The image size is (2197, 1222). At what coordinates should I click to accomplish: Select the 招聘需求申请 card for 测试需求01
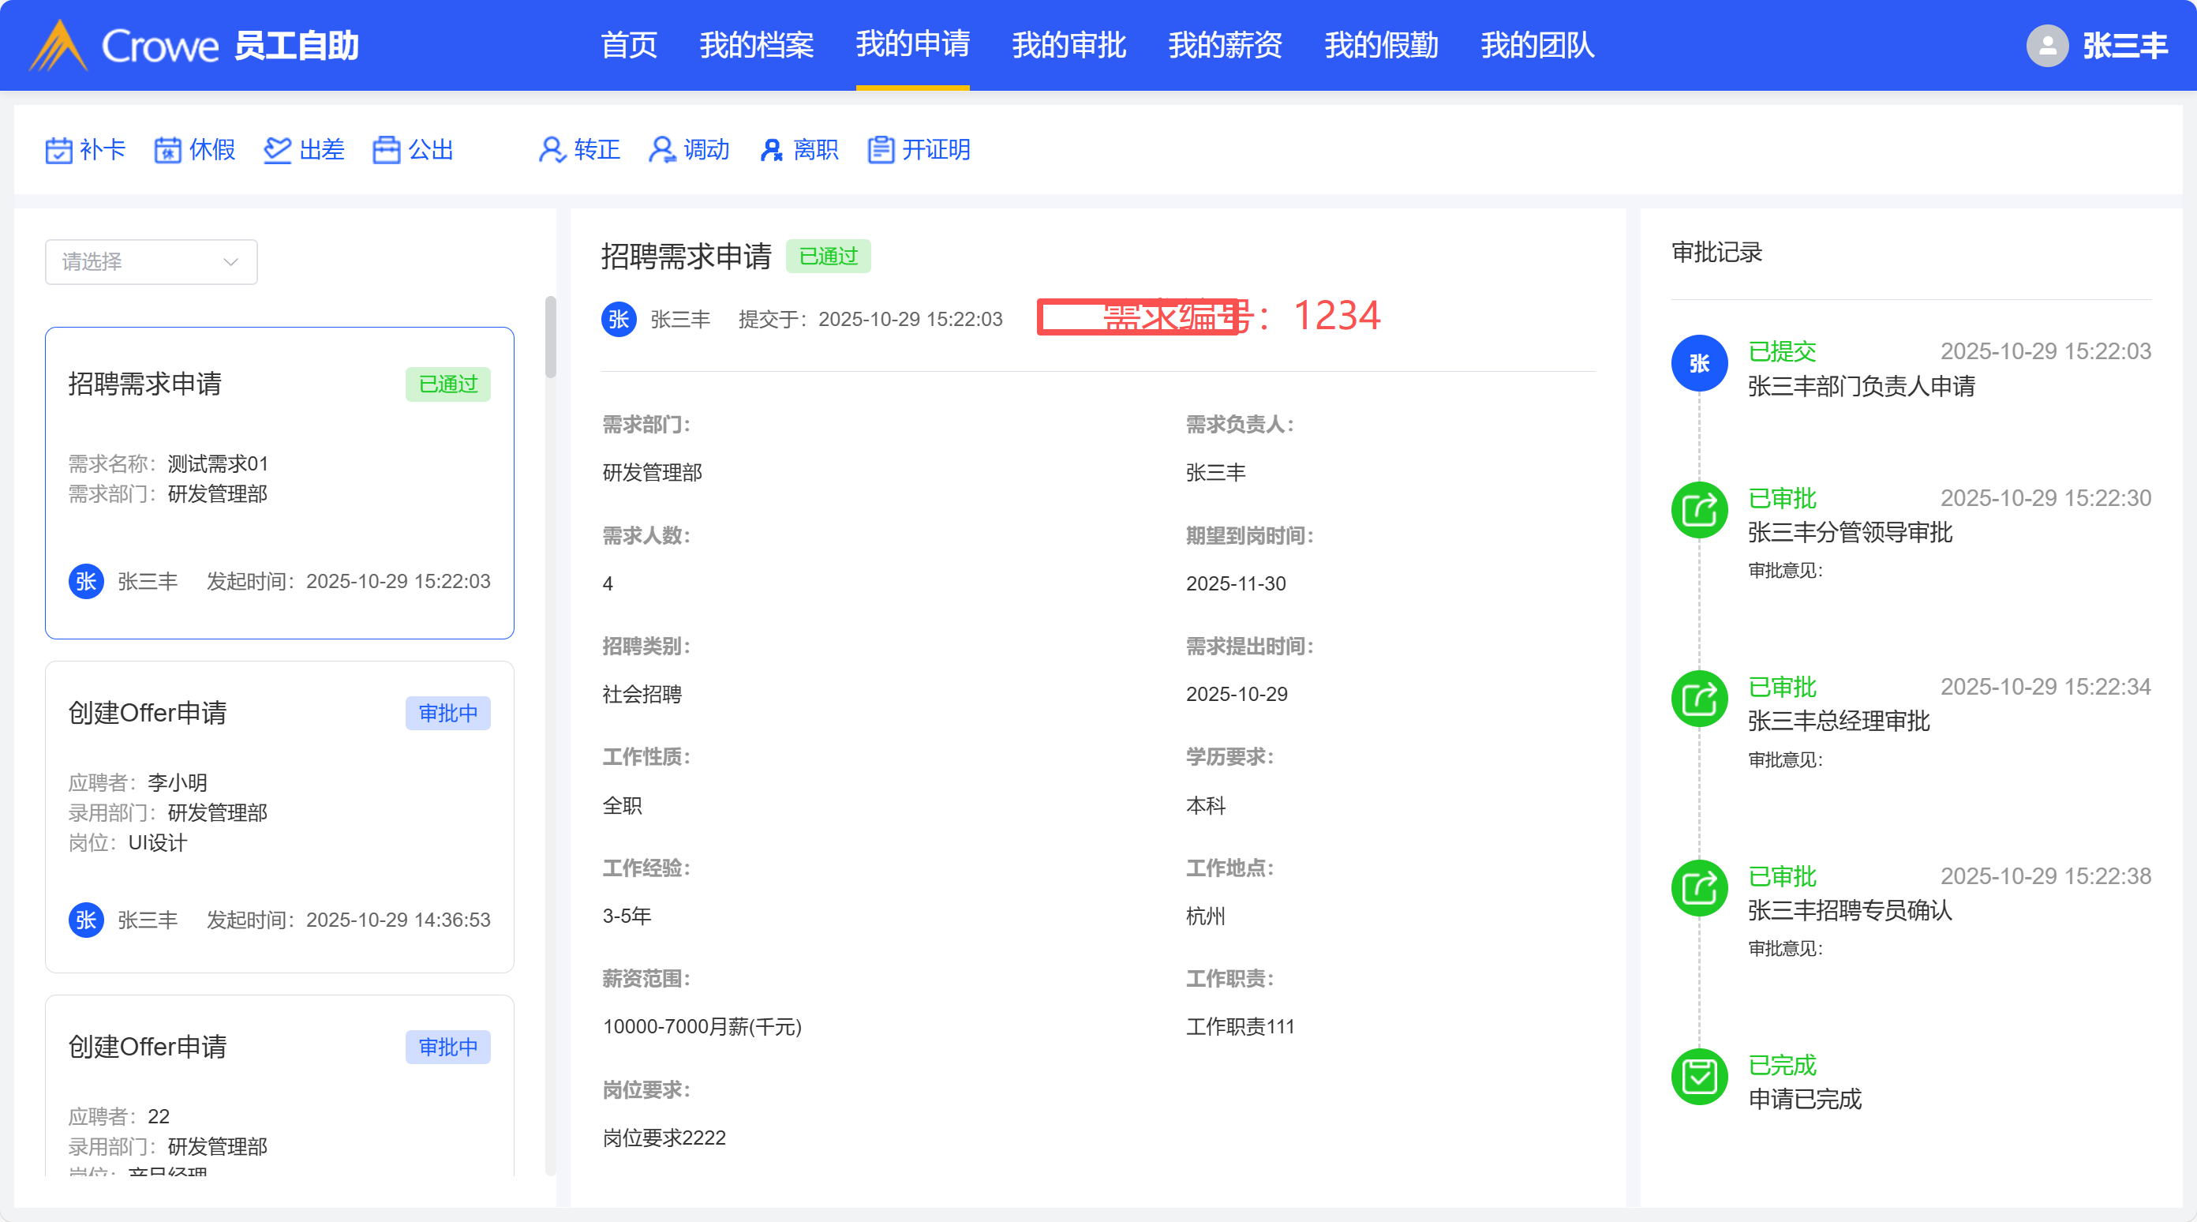pyautogui.click(x=279, y=482)
